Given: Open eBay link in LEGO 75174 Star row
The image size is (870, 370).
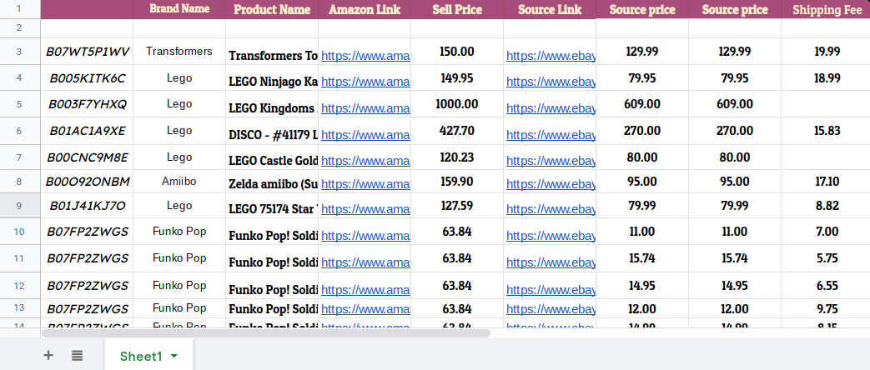Looking at the screenshot, I should 551,209.
